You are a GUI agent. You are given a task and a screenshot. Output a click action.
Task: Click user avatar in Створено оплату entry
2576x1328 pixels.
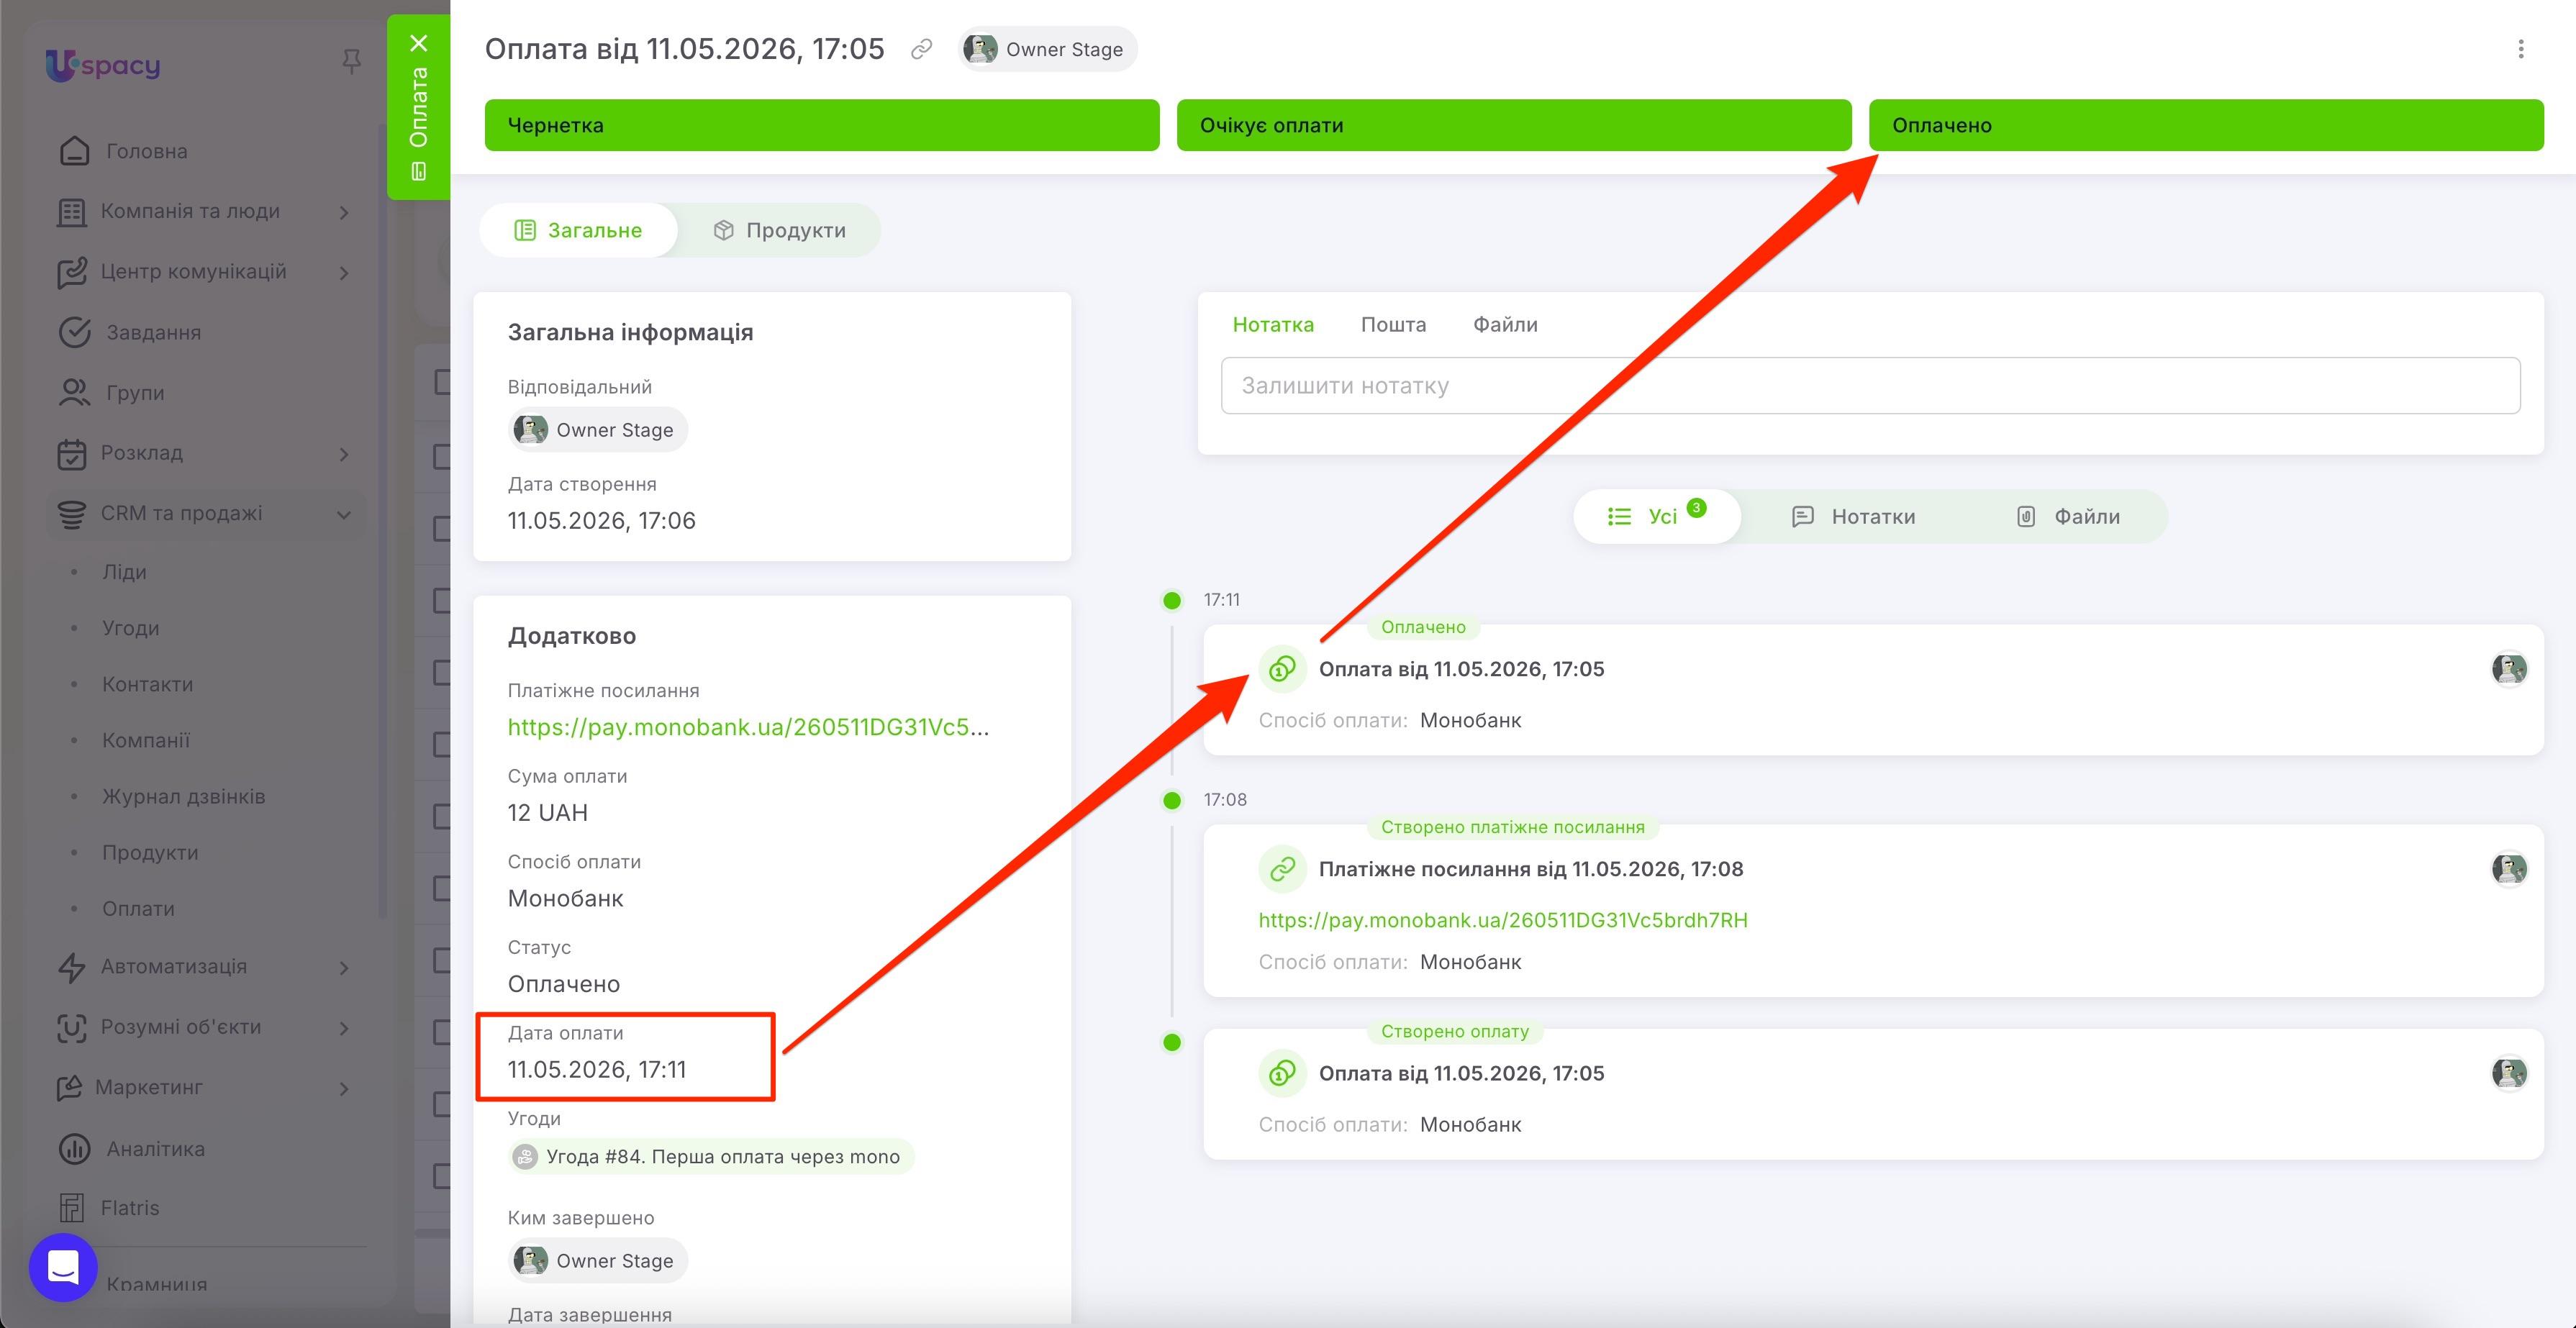(x=2508, y=1073)
